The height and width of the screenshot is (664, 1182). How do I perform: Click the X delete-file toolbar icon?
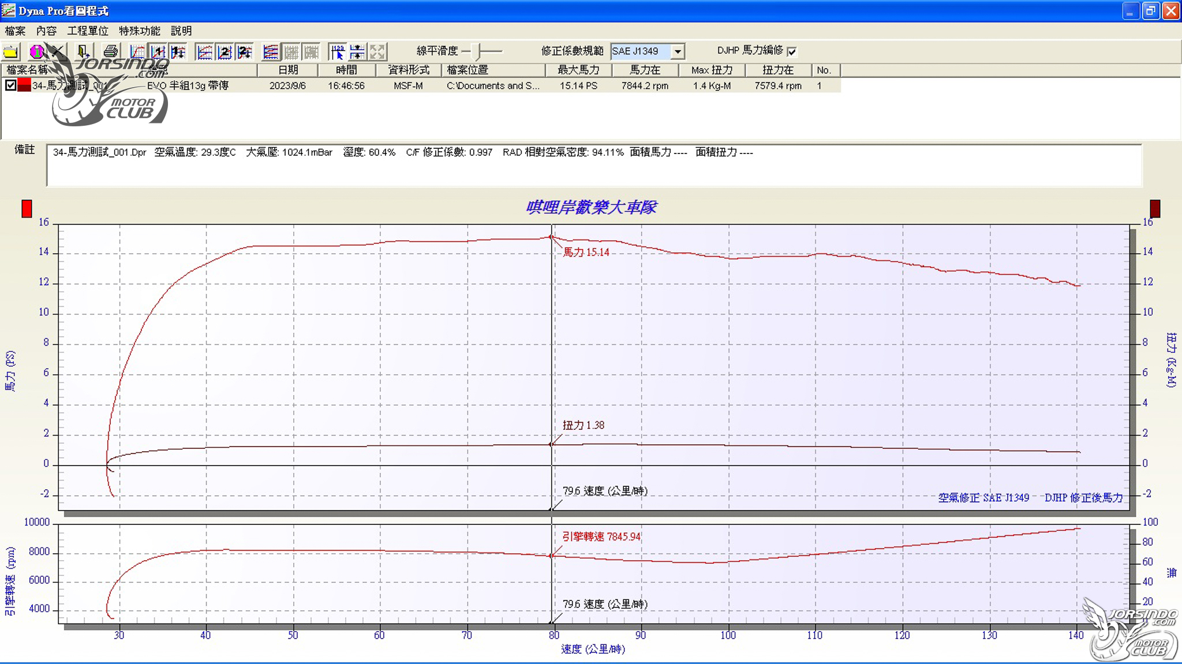57,52
